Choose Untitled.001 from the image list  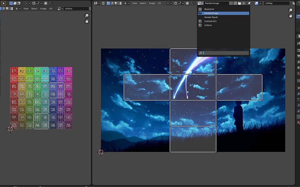[x=223, y=21]
